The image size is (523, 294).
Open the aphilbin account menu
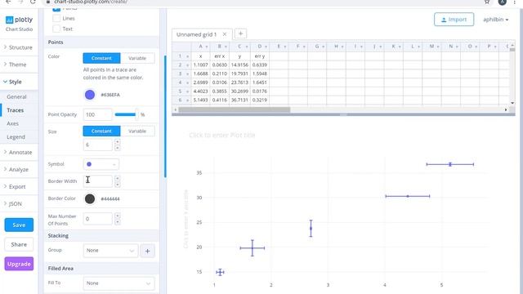pos(496,20)
